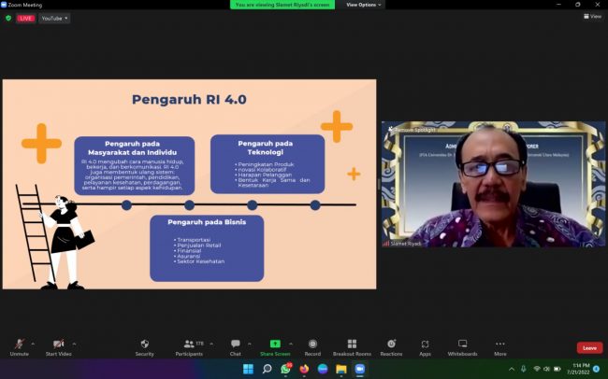Viewport: 608px width, 379px height.
Task: Click the battery tray icon
Action: pyautogui.click(x=557, y=369)
